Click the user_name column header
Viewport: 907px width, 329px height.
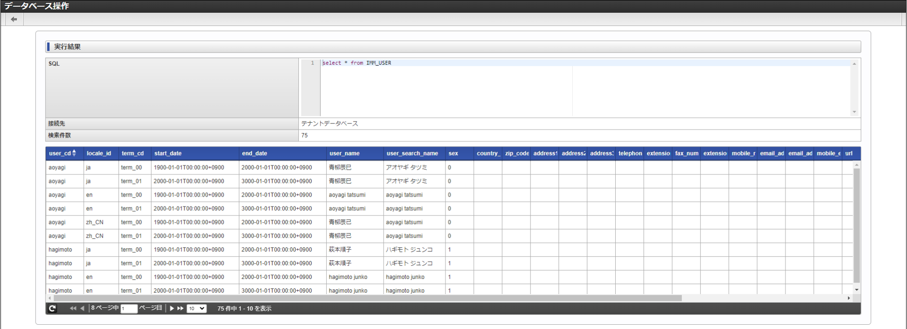[344, 154]
